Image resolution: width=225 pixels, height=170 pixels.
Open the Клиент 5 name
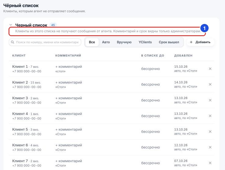coord(20,129)
